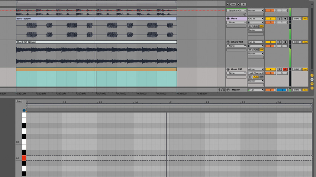Click Dune CM pan C control
The image size is (316, 177).
tap(282, 73)
